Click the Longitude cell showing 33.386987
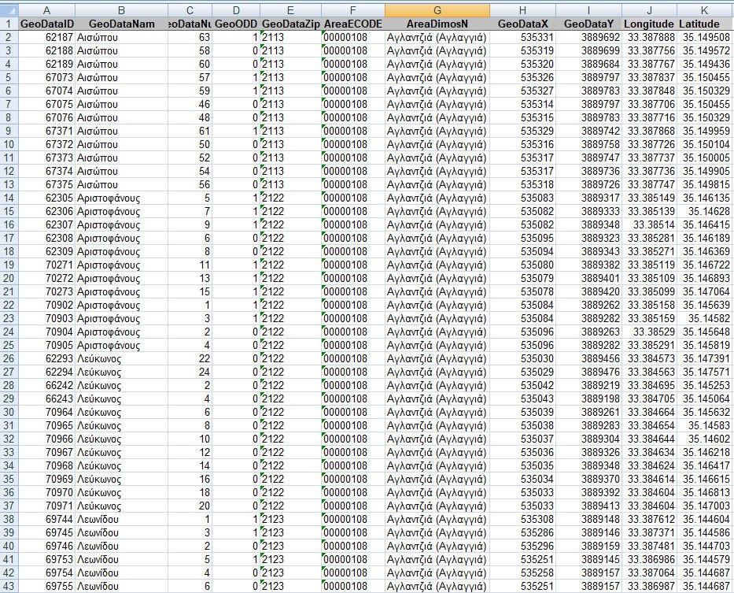 tap(649, 586)
